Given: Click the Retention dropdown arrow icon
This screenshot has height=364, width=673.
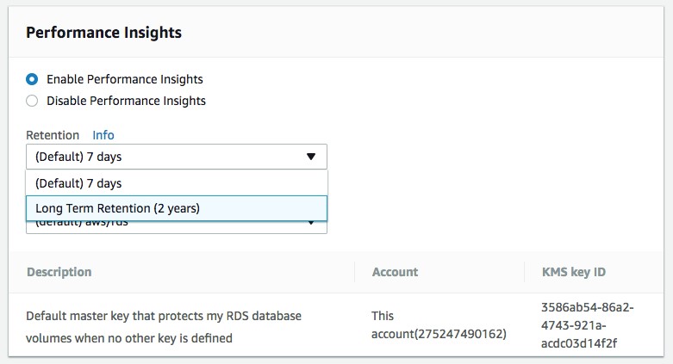Looking at the screenshot, I should [311, 157].
